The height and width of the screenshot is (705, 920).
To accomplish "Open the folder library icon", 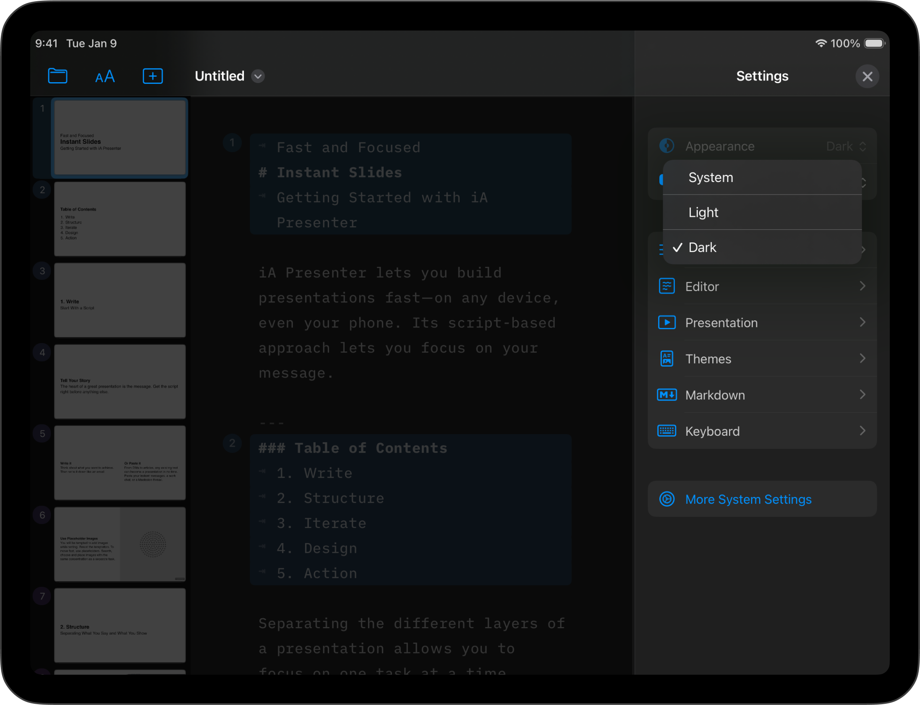I will (x=57, y=76).
